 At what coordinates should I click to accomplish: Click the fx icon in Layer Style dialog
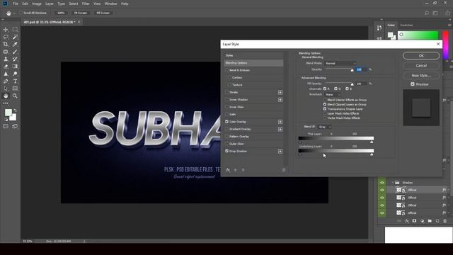pyautogui.click(x=228, y=170)
